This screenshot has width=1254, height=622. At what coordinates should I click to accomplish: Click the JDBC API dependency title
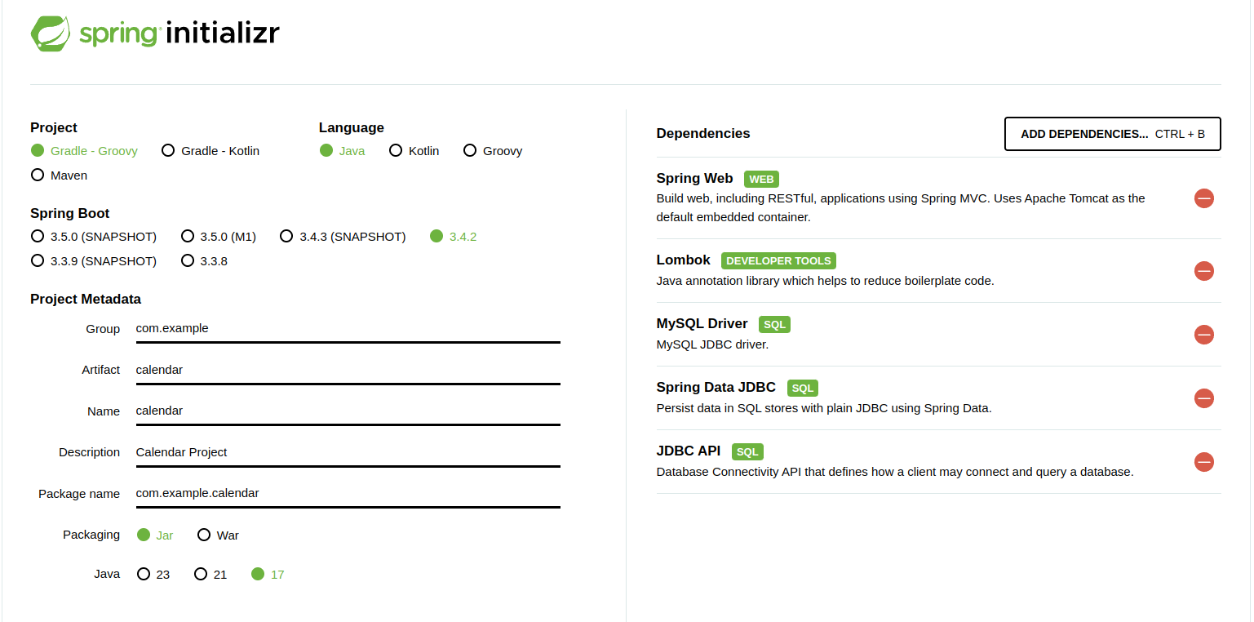[689, 451]
